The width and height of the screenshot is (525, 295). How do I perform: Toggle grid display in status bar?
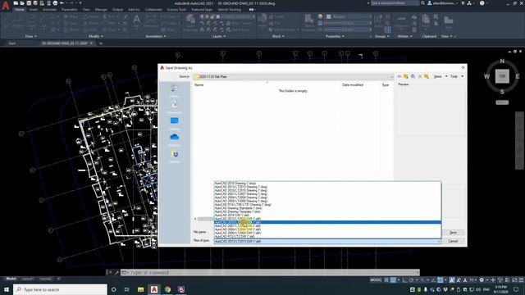pyautogui.click(x=386, y=280)
